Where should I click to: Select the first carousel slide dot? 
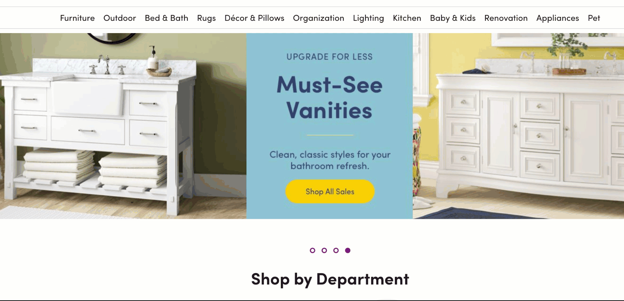(x=312, y=250)
